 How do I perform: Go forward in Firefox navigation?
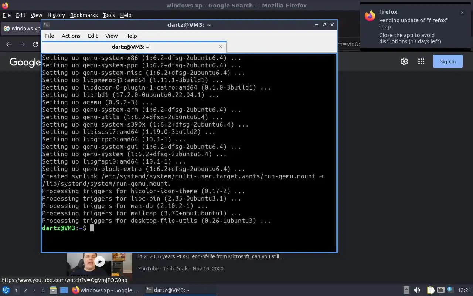22,44
